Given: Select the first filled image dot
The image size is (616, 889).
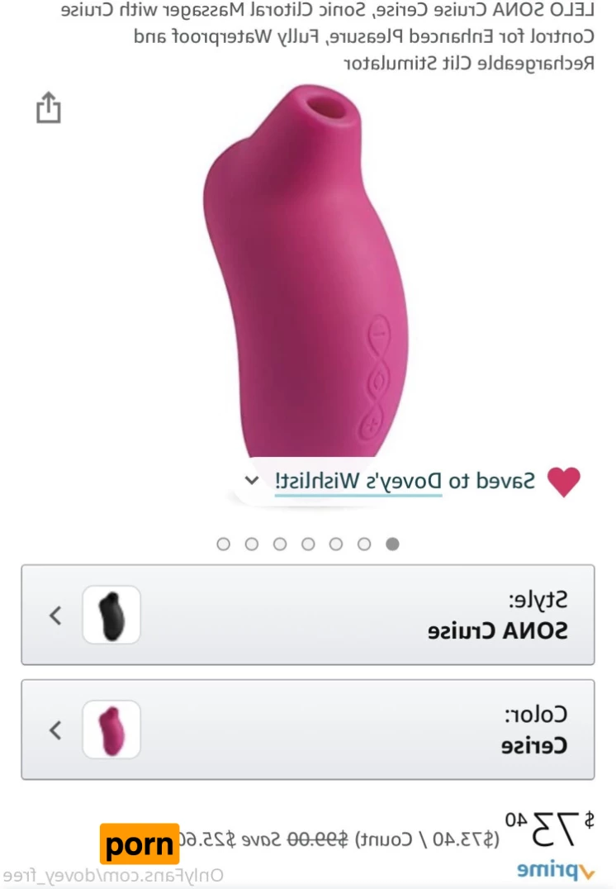Looking at the screenshot, I should point(392,544).
